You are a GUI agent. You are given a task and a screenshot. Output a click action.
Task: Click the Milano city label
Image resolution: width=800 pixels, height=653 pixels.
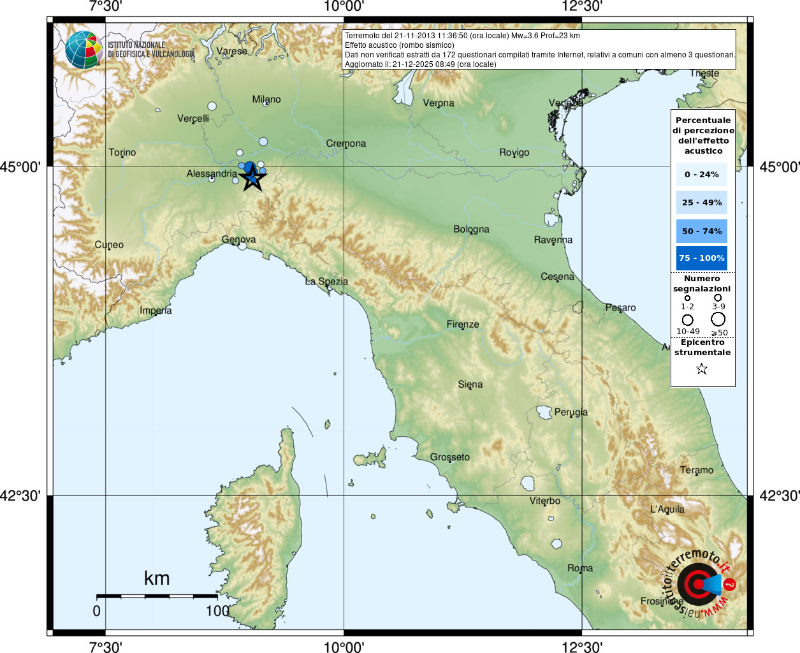click(x=266, y=99)
